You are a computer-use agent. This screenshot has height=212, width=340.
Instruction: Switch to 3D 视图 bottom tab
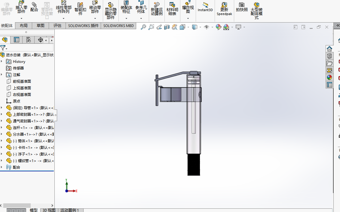(49, 210)
